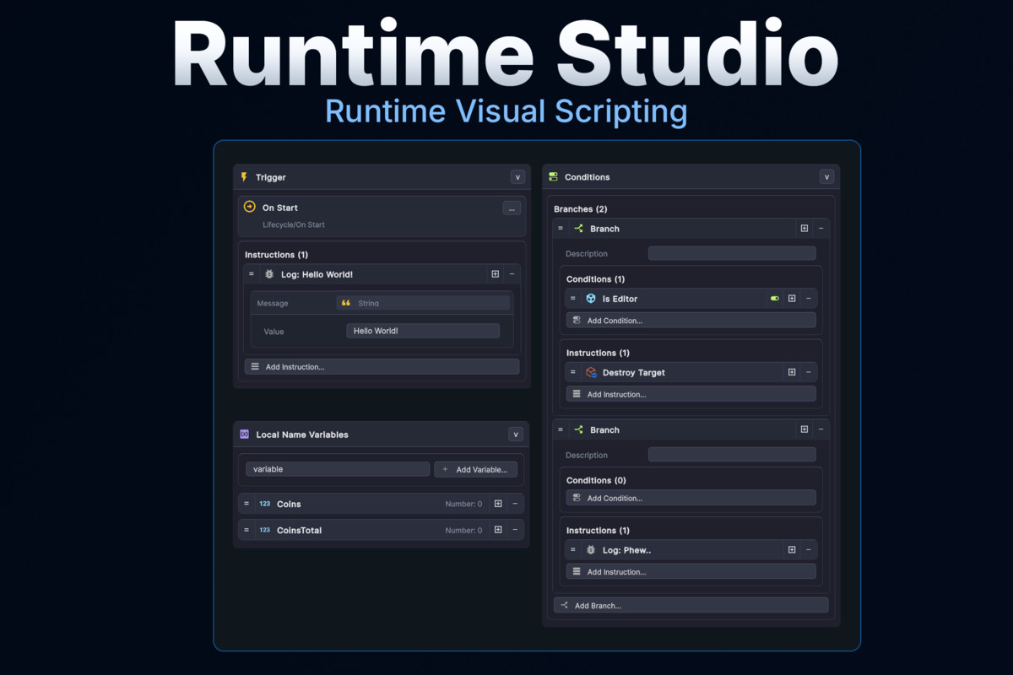Collapse the Trigger panel with its chevron

517,177
